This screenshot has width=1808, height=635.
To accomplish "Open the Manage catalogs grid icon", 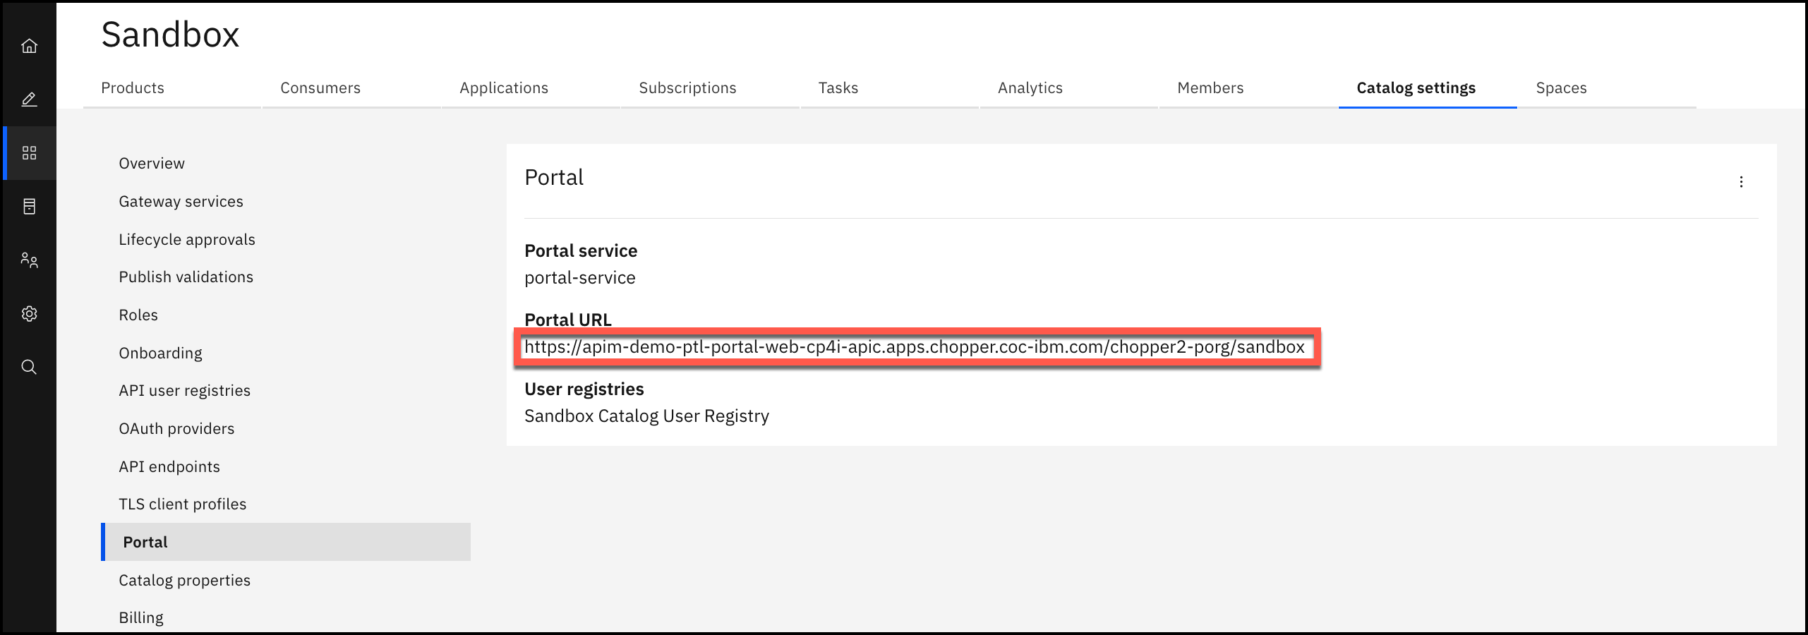I will (29, 153).
